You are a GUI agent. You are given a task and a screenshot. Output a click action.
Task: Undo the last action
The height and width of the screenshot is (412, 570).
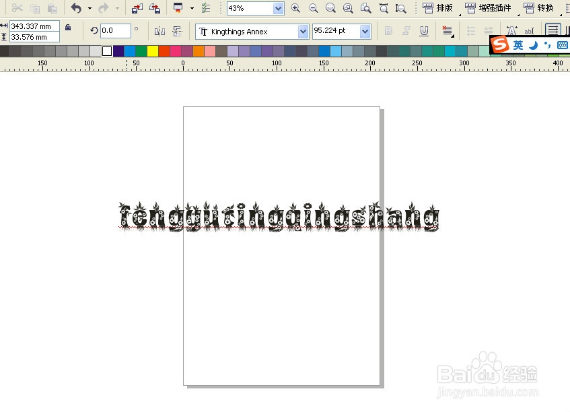pos(76,8)
